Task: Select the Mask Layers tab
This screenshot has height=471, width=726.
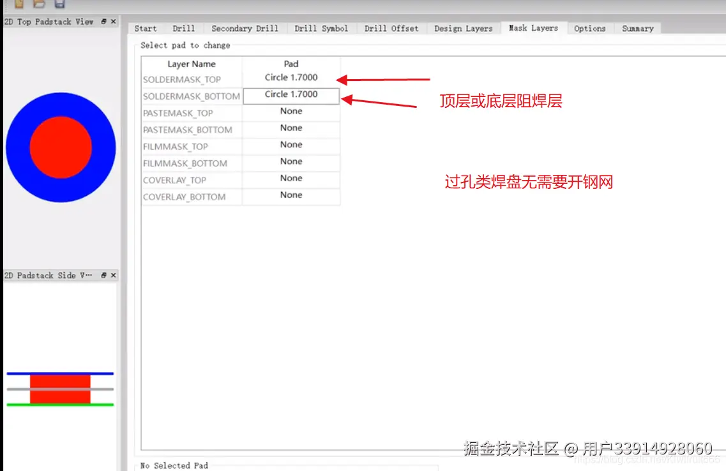Action: (x=533, y=27)
